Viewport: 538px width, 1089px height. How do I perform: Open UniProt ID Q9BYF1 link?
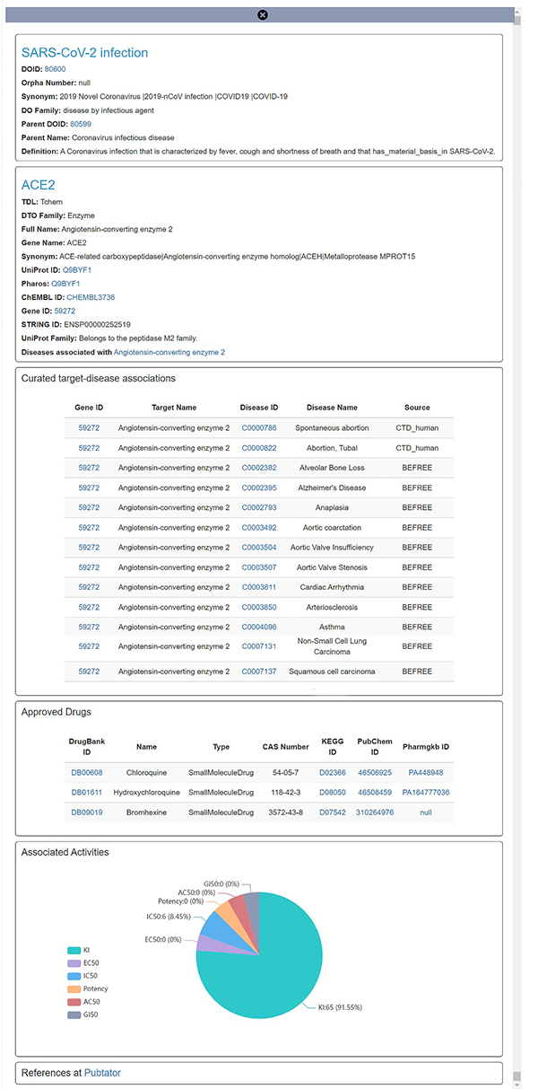(76, 269)
